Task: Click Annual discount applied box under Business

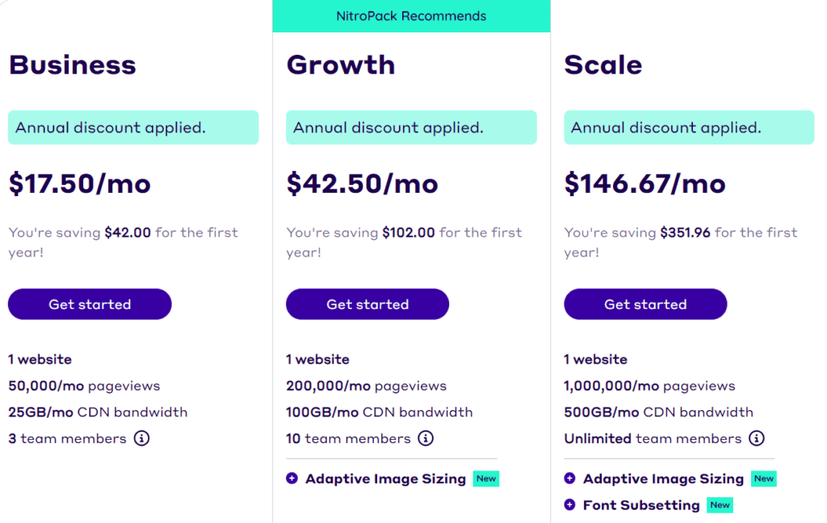Action: click(133, 128)
